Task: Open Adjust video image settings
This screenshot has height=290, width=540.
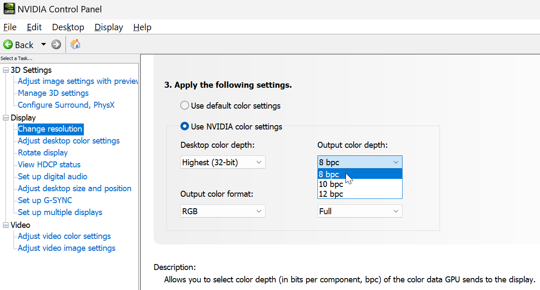Action: [67, 248]
